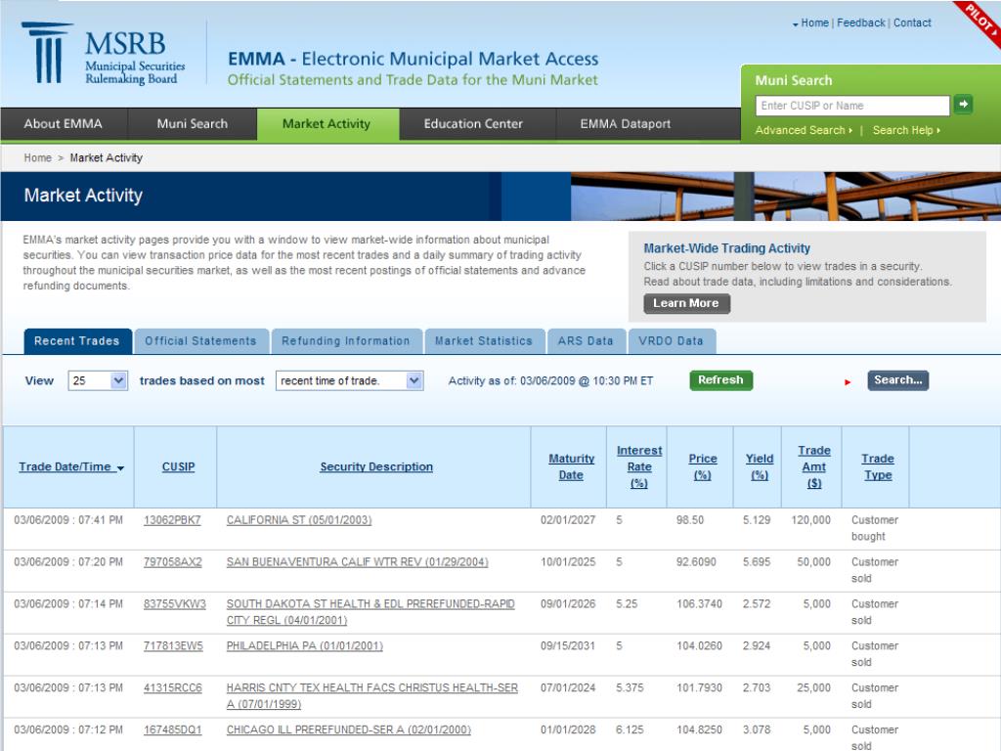
Task: Click the Trade Date/Time sort arrow
Action: [x=120, y=468]
